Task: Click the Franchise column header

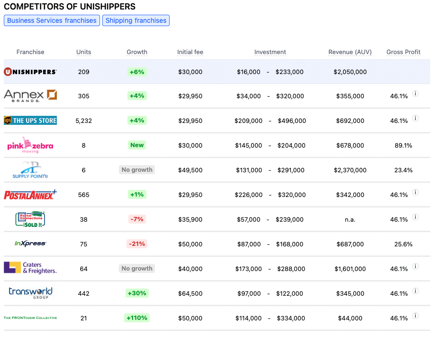Action: tap(30, 52)
